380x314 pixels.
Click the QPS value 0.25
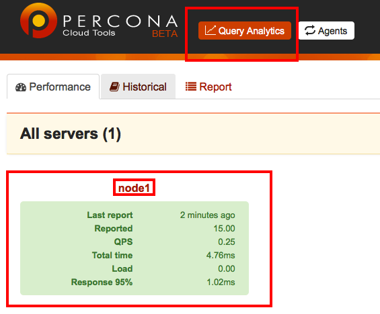(227, 242)
